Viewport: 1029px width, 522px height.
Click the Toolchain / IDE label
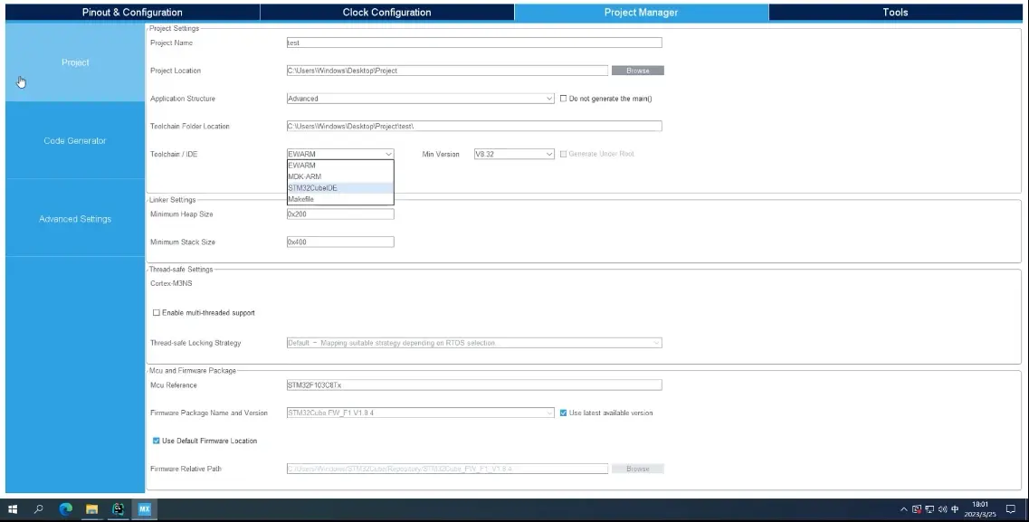tap(174, 154)
